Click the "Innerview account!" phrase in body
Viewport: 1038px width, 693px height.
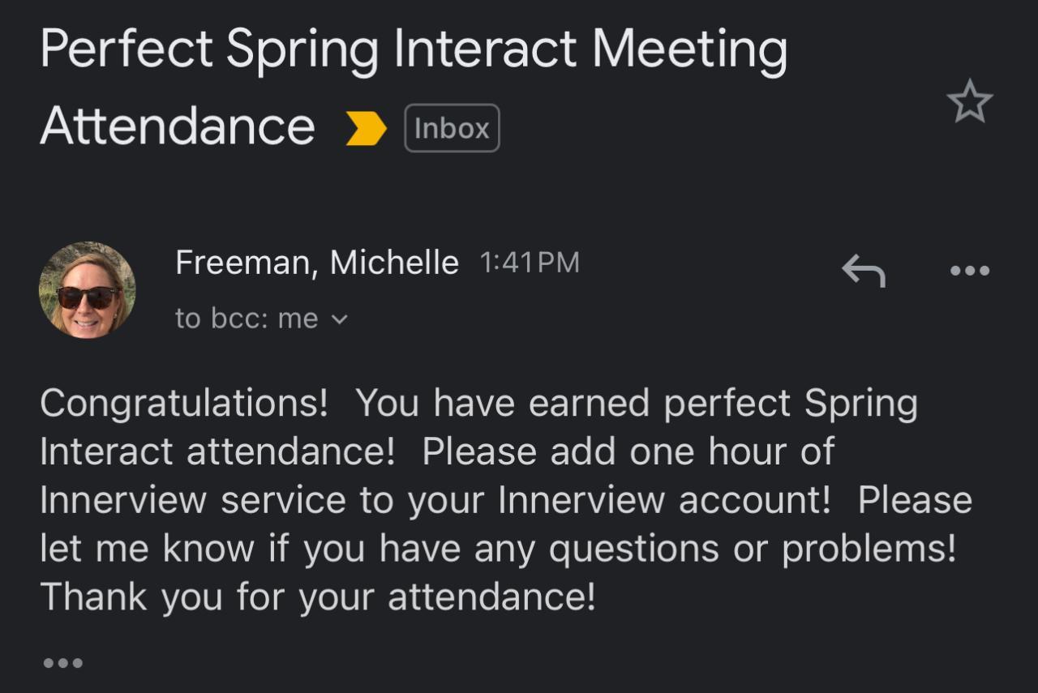click(x=664, y=500)
